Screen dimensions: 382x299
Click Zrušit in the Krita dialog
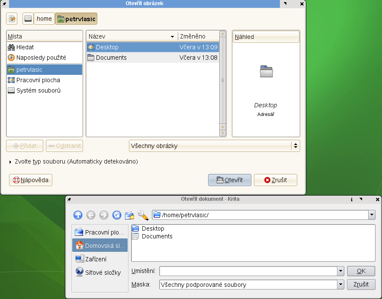tap(361, 284)
